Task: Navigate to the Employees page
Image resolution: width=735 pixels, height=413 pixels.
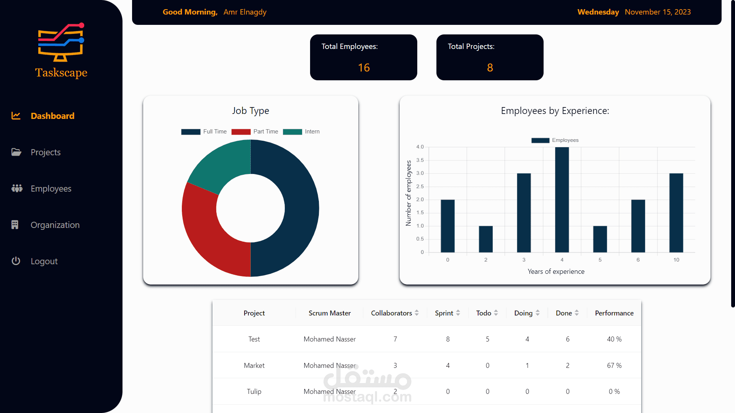Action: coord(51,188)
